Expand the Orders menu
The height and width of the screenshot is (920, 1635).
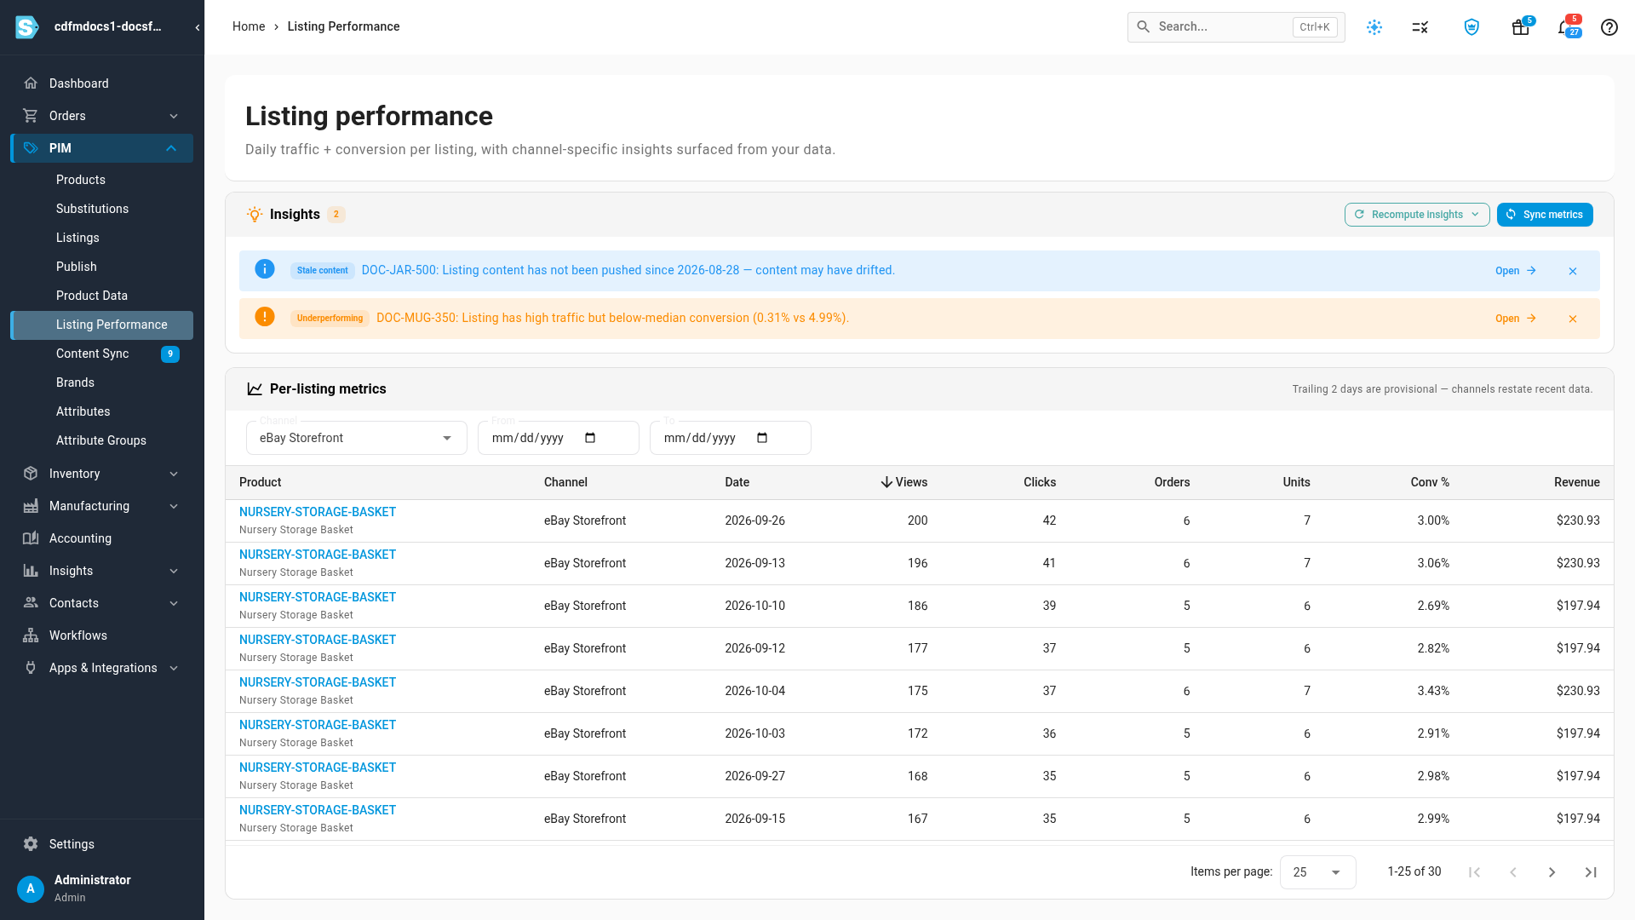coord(101,116)
